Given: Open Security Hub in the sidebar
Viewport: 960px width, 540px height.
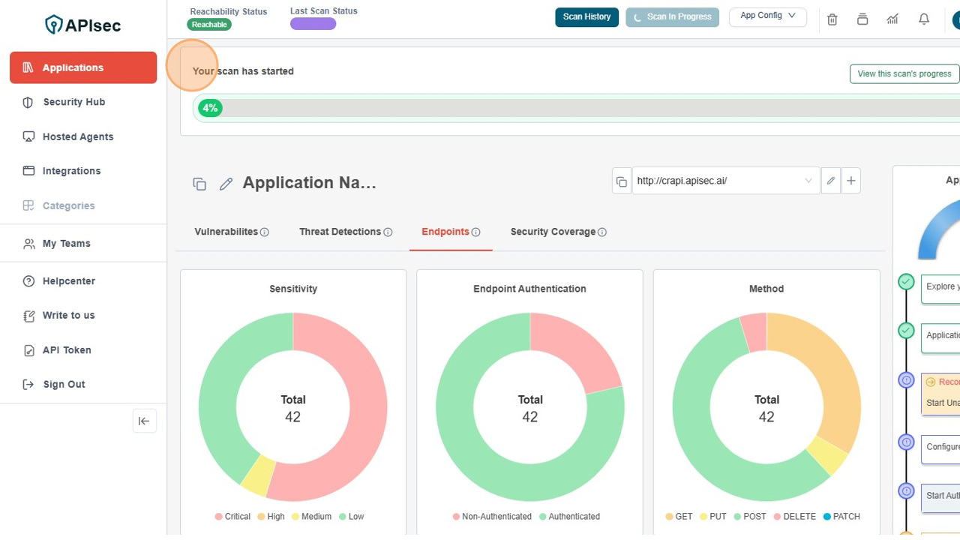Looking at the screenshot, I should click(x=73, y=102).
